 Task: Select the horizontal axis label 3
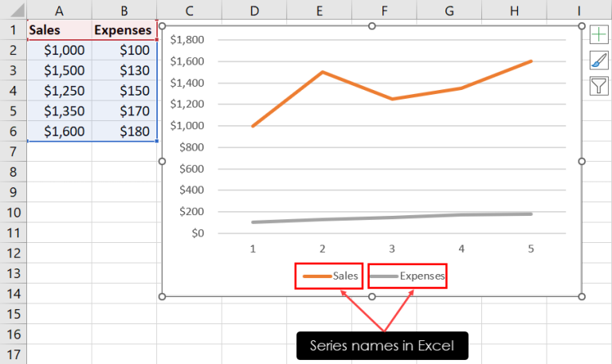pos(392,249)
